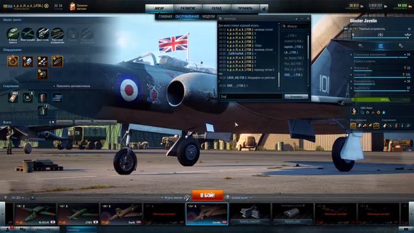
Task: Clear the carousel filter with X
Action: (32, 197)
